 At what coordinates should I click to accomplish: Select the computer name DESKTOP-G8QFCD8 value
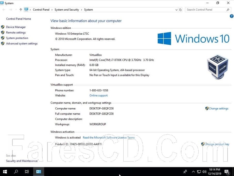point(101,109)
